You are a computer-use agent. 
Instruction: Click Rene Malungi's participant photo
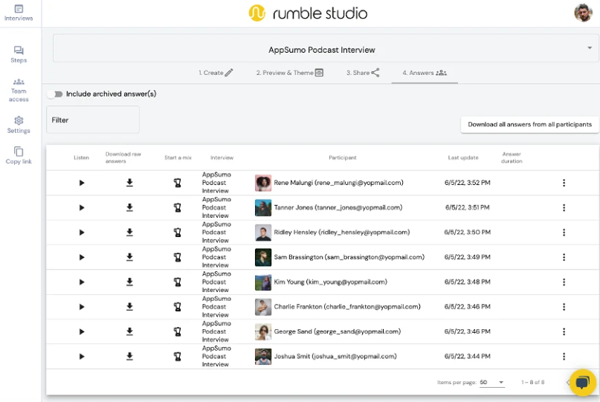coord(263,183)
